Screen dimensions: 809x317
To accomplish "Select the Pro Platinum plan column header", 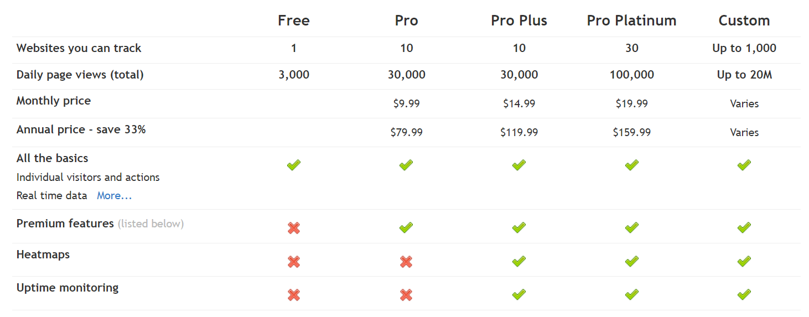I will coord(632,20).
